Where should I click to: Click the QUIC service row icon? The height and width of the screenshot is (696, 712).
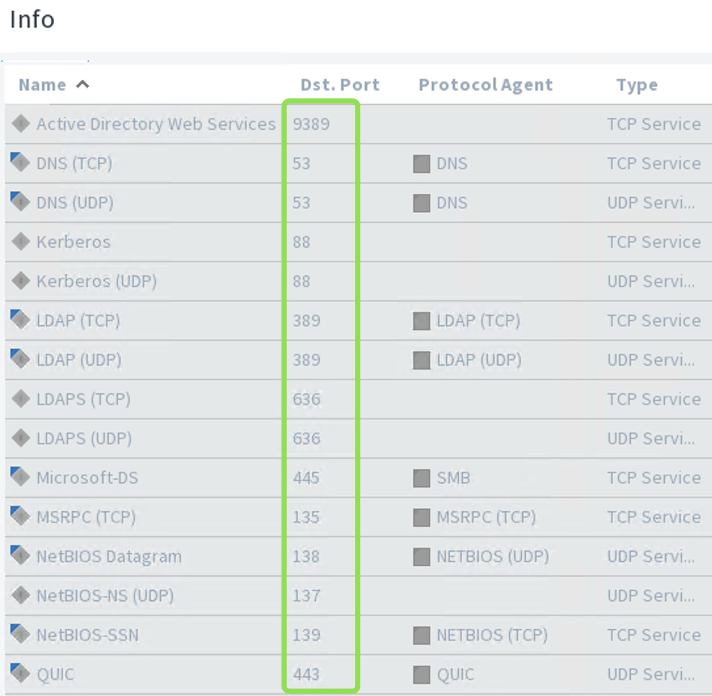[x=21, y=674]
